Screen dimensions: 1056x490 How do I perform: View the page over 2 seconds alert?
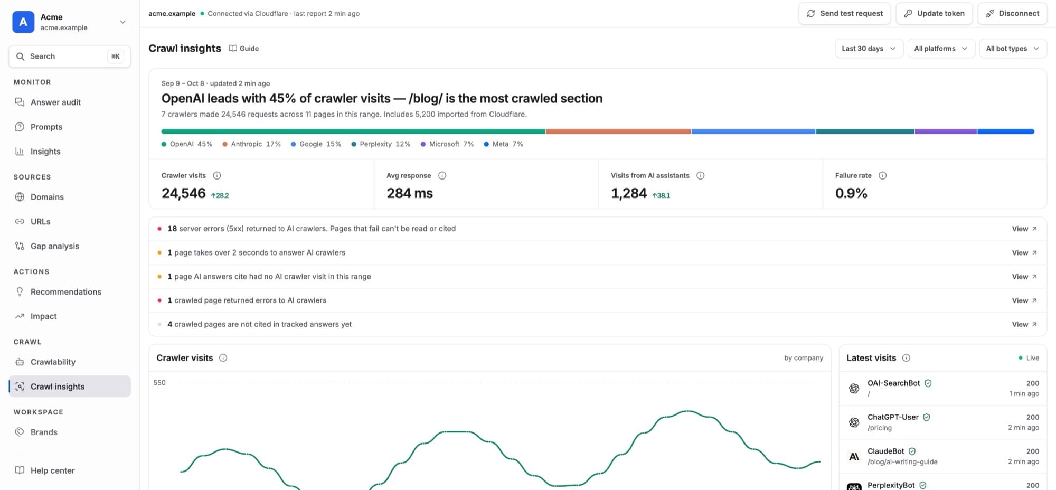click(x=1024, y=253)
